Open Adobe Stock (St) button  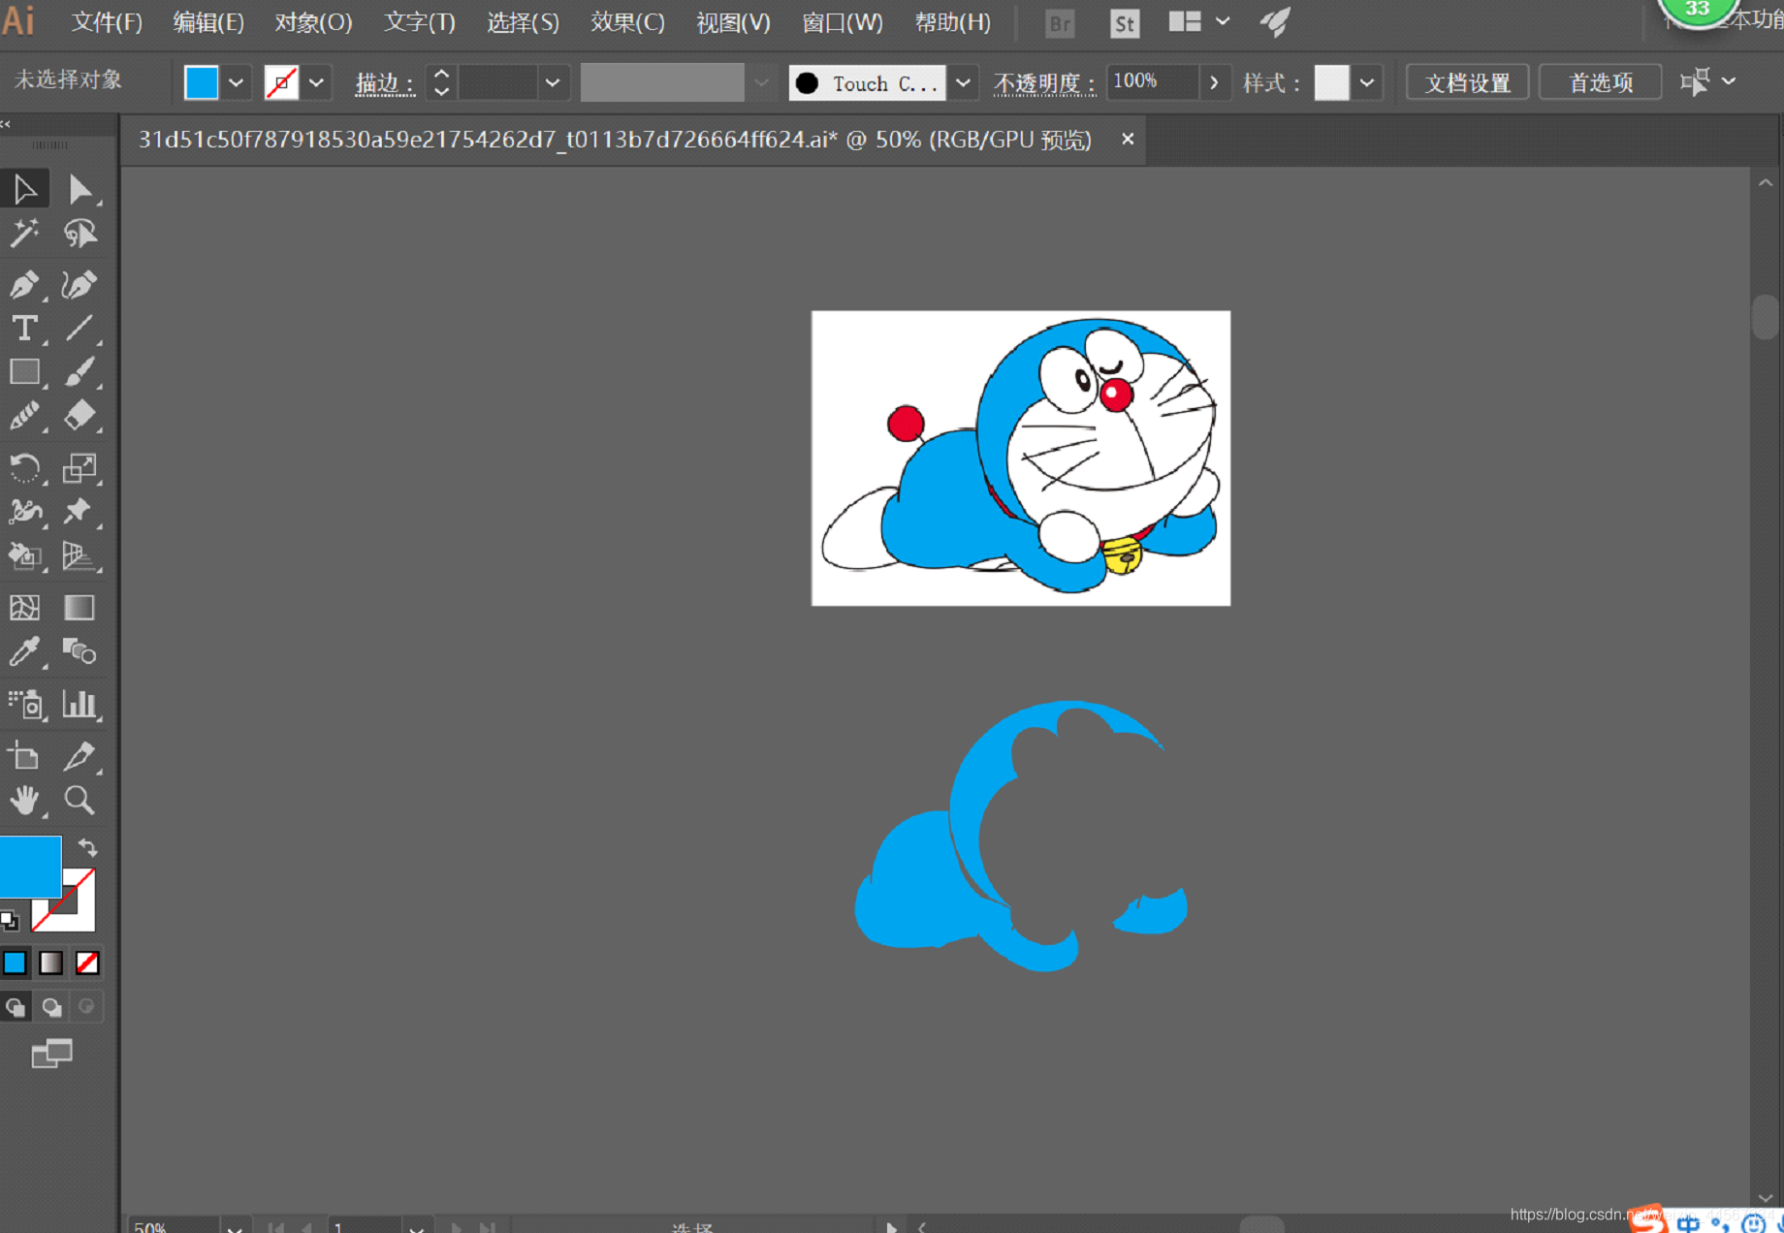click(1125, 23)
